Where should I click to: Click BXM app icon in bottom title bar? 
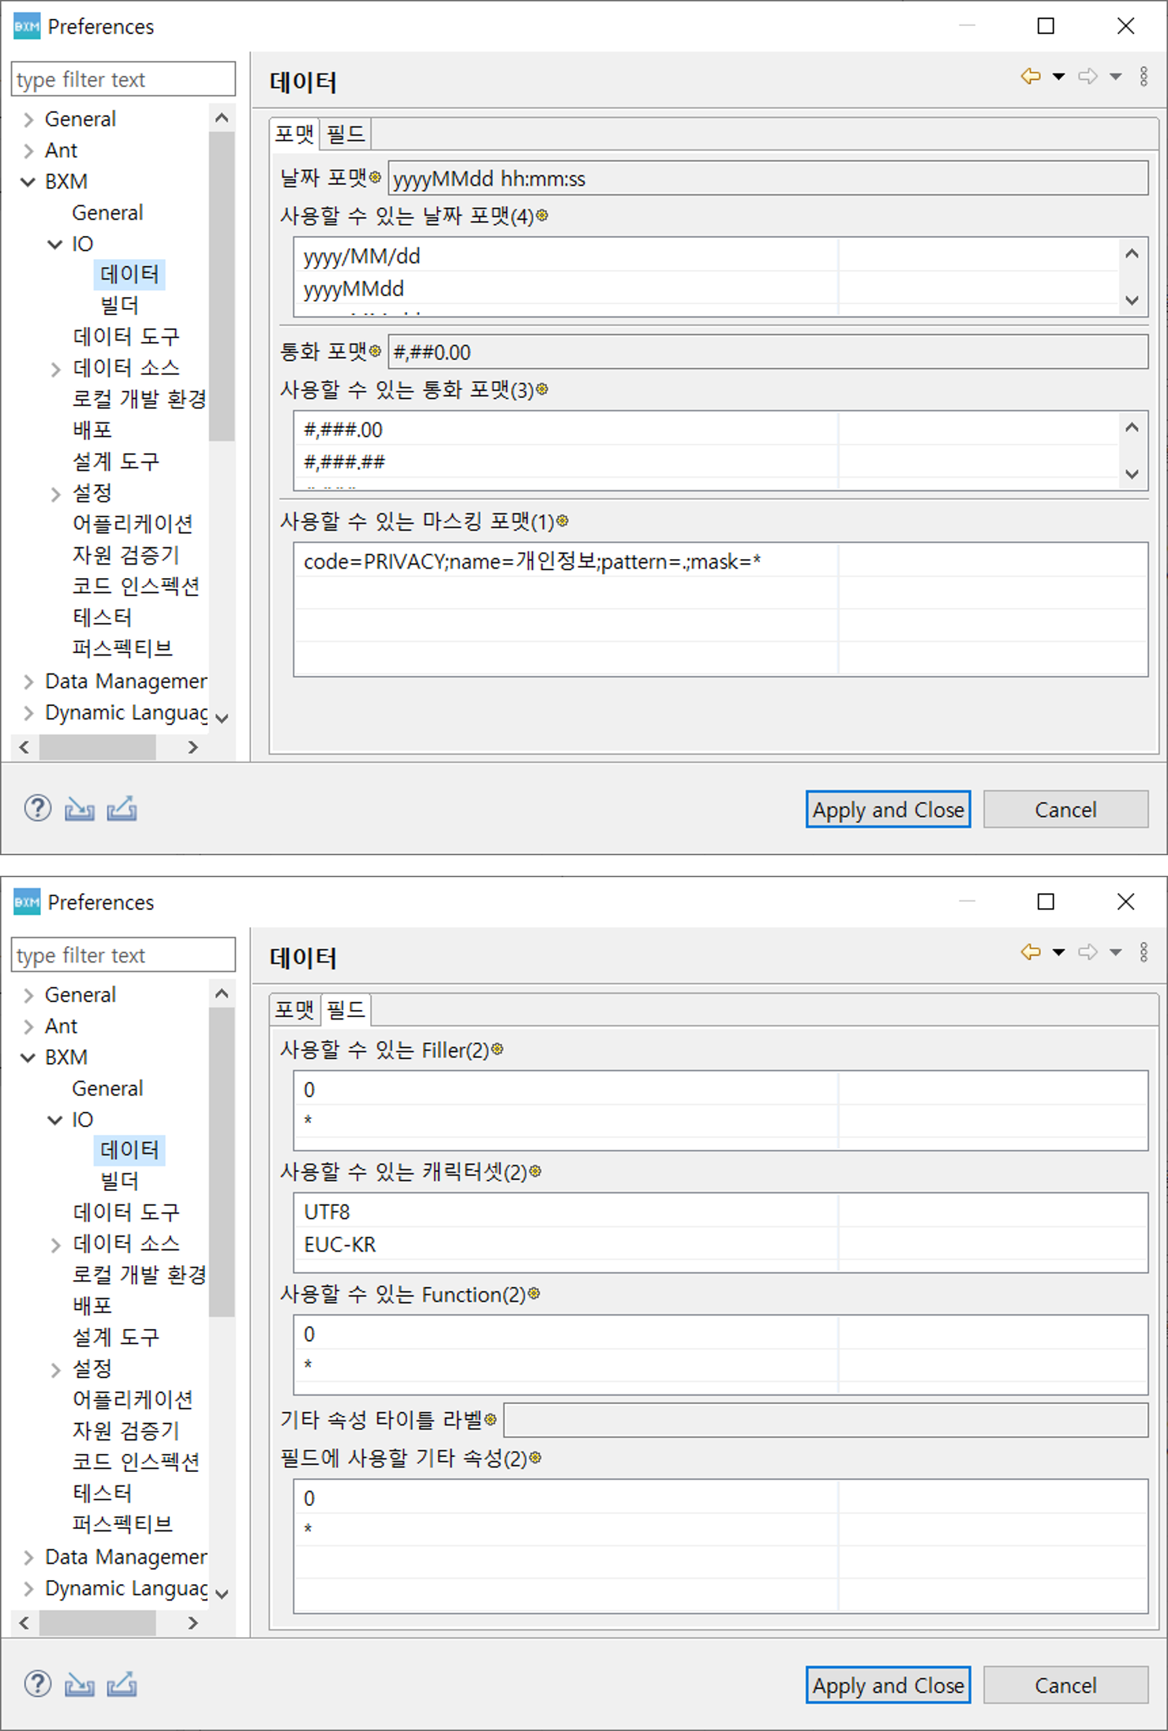point(27,902)
